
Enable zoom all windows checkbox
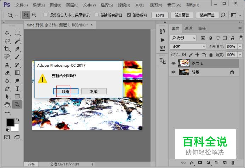(x=97, y=15)
